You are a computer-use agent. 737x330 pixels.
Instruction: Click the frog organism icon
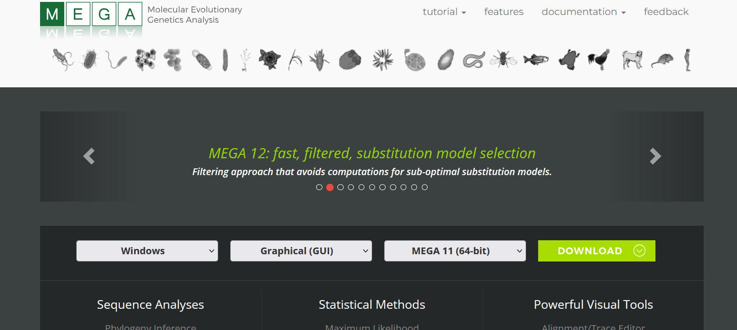pyautogui.click(x=569, y=60)
